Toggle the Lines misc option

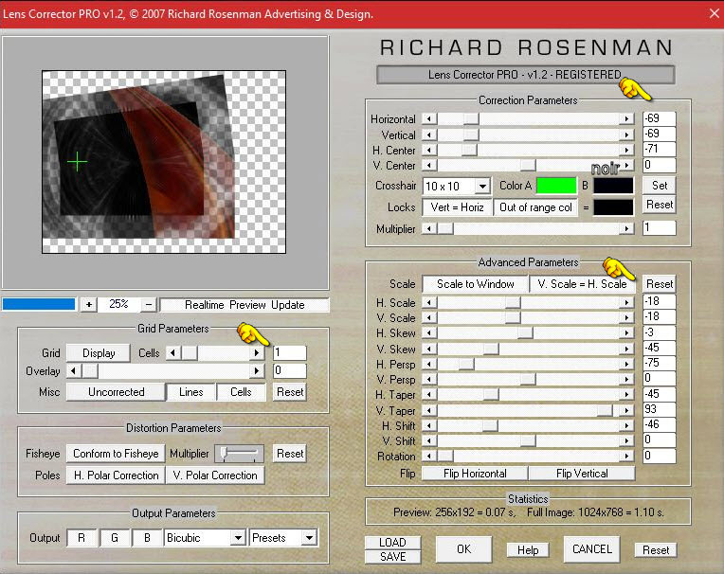coord(190,392)
